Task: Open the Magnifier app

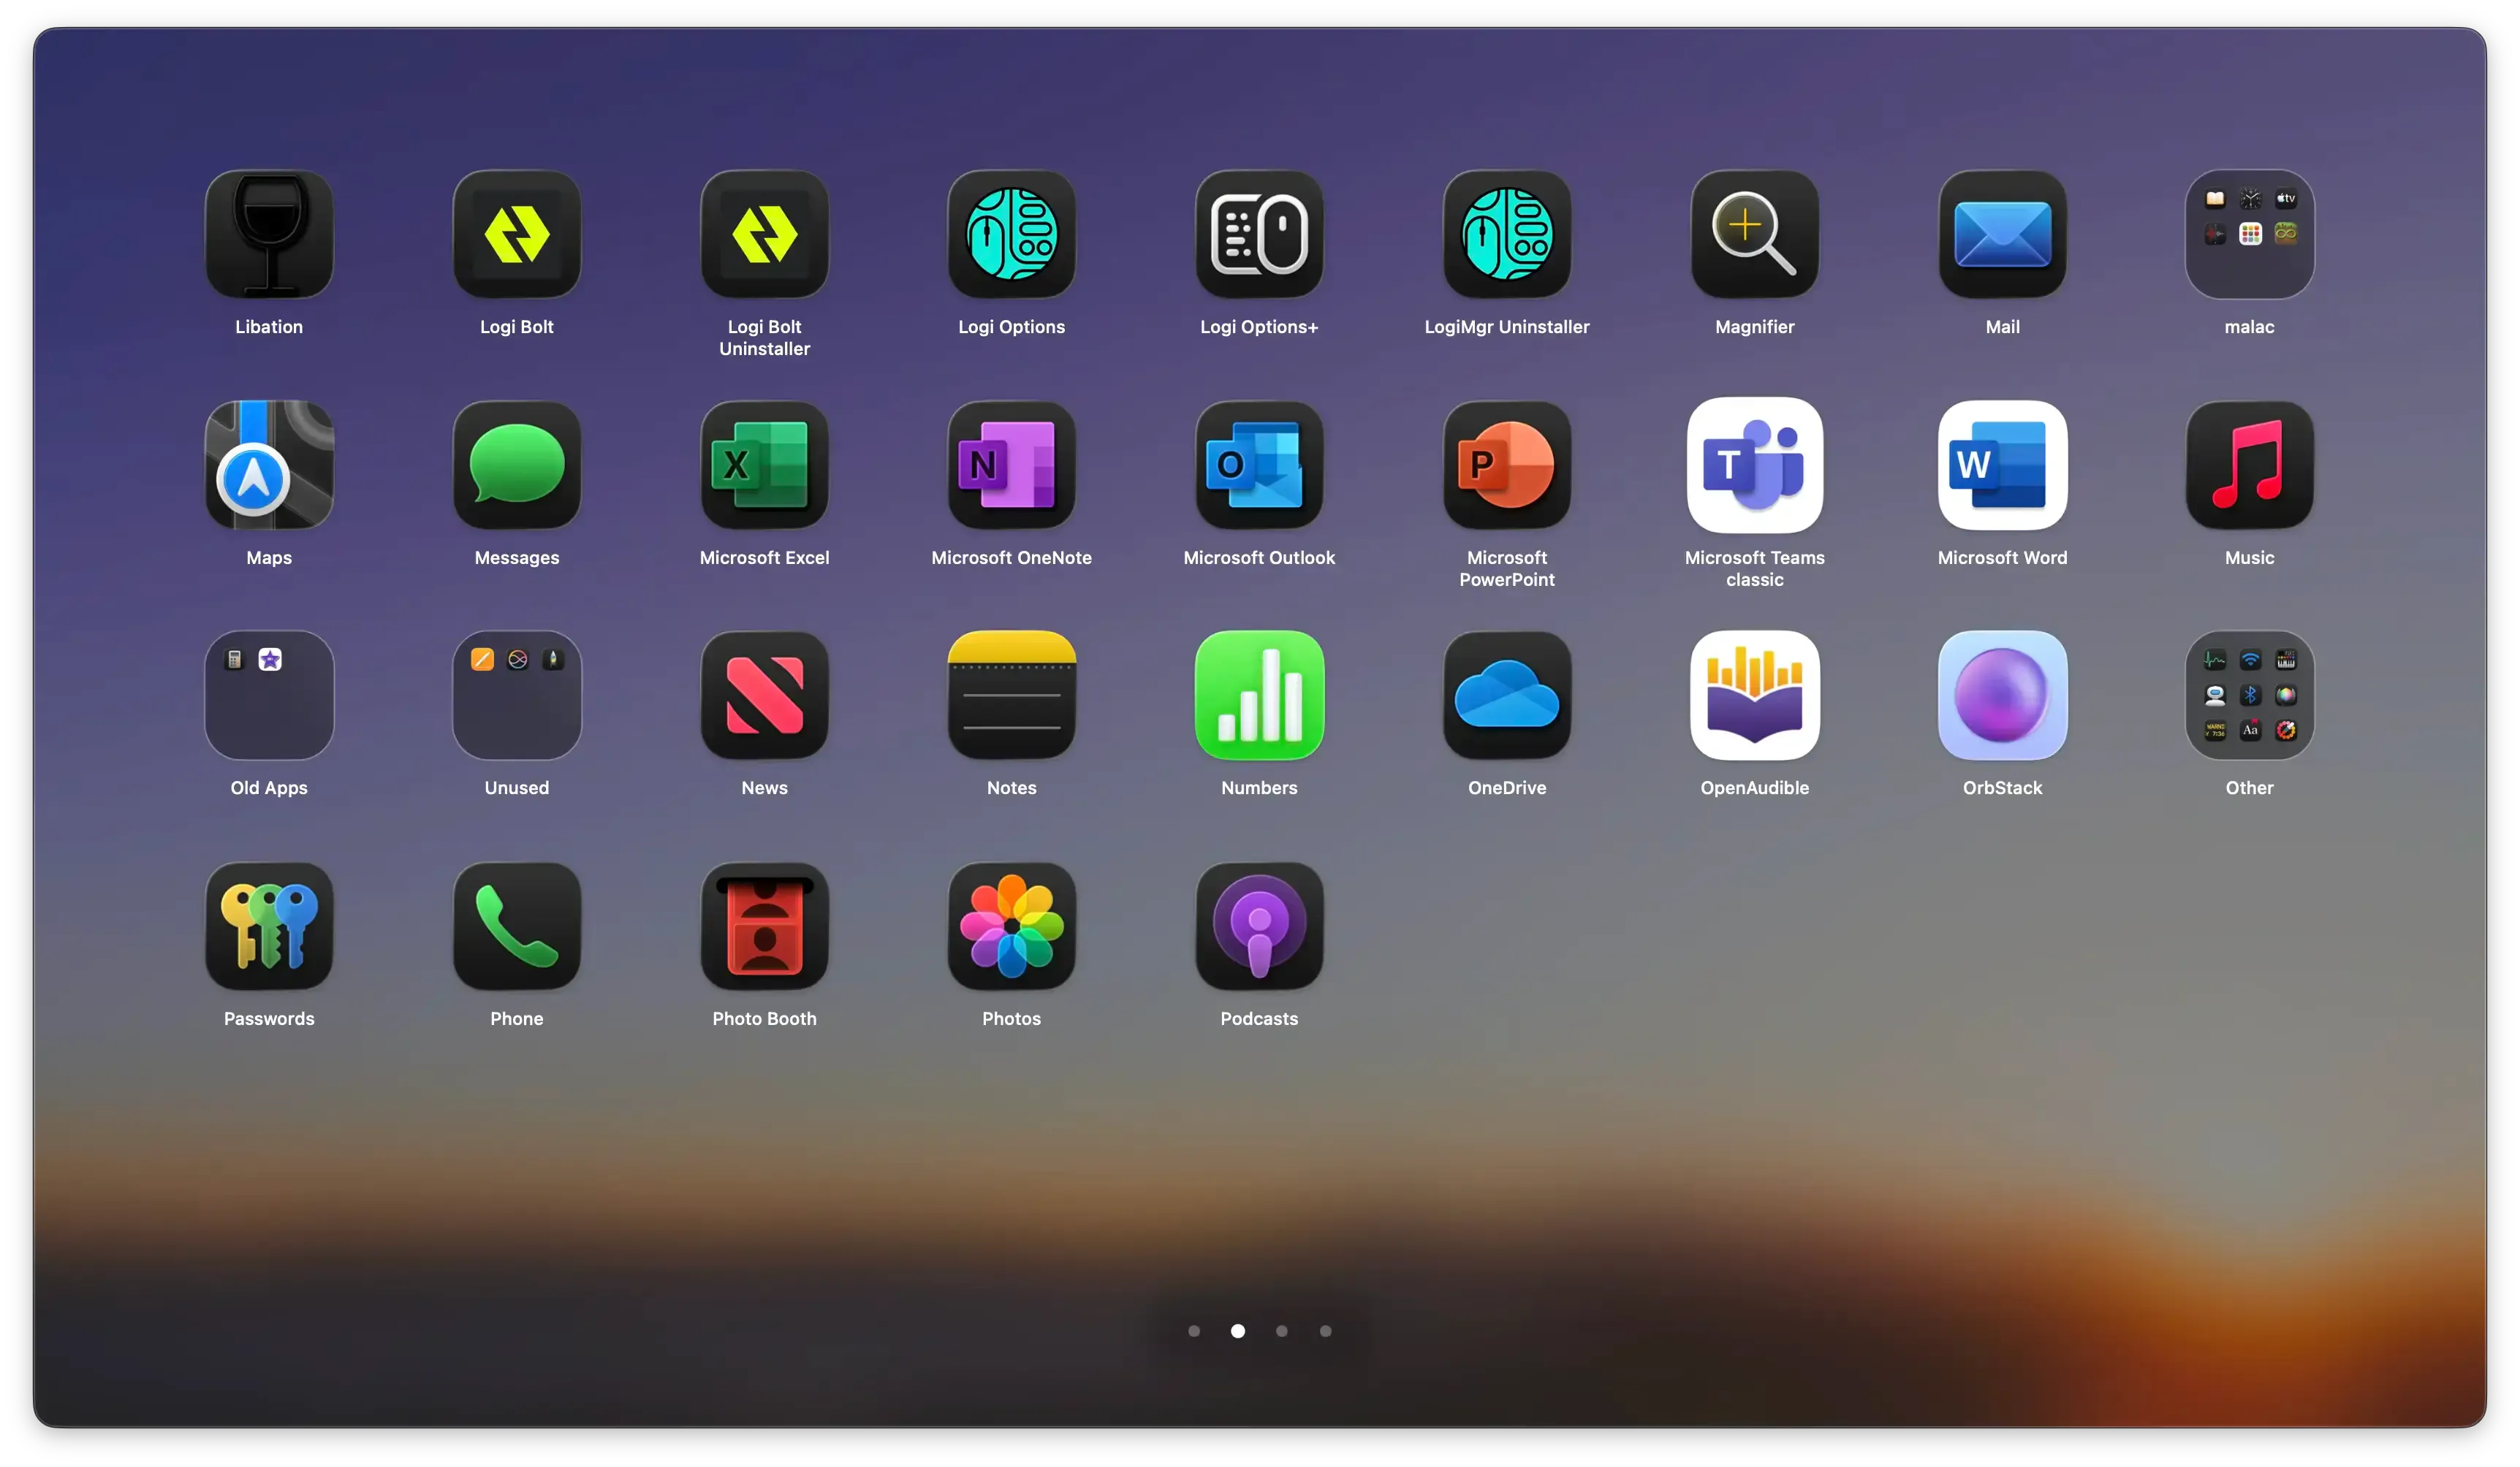Action: [1755, 234]
